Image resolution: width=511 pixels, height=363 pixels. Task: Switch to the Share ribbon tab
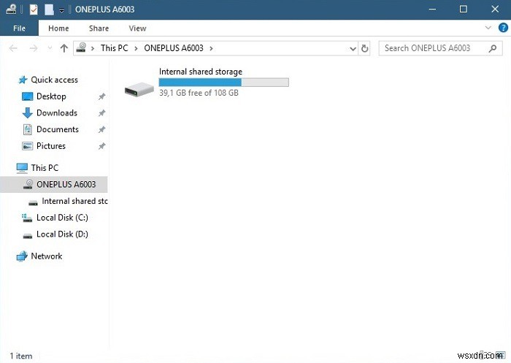(x=99, y=28)
